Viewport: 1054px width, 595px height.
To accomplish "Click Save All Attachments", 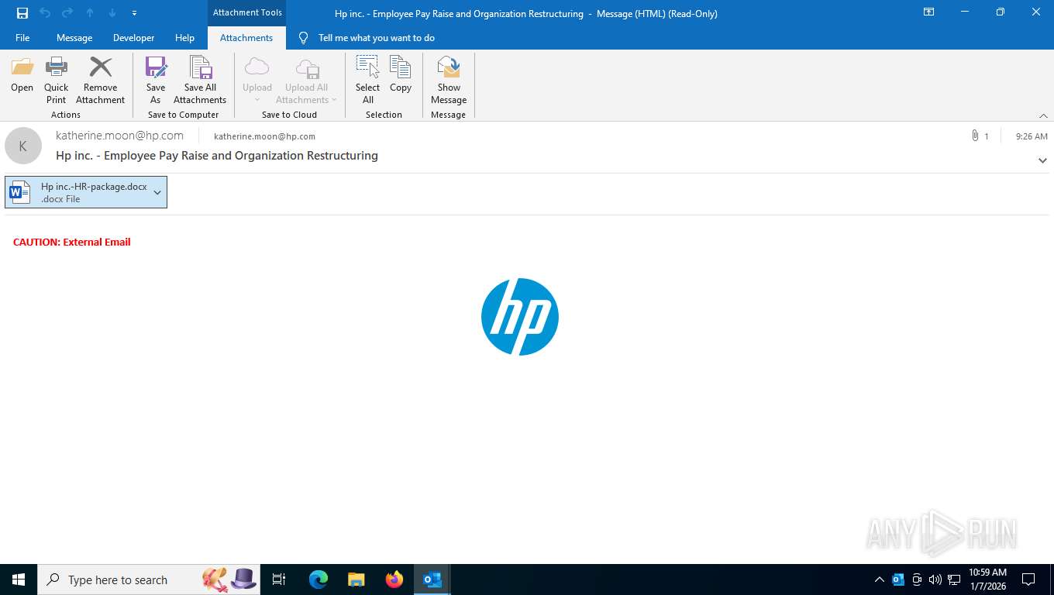I will pos(200,80).
